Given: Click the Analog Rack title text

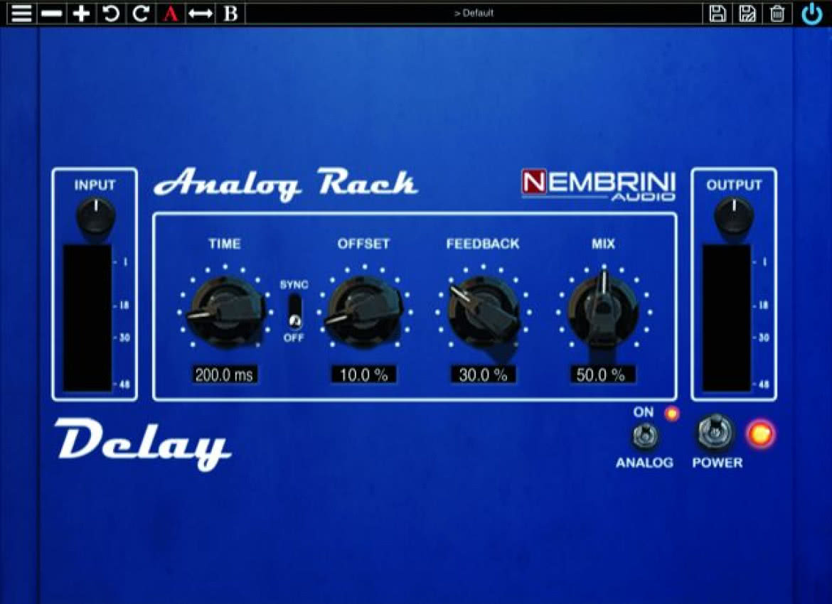Looking at the screenshot, I should coord(285,184).
